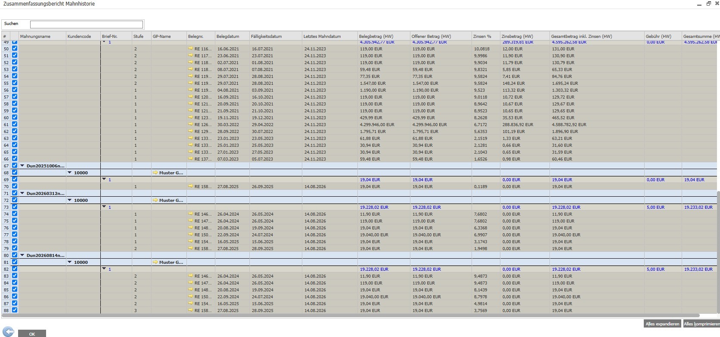This screenshot has width=720, height=337.
Task: Confirm with the OK button
Action: click(32, 334)
